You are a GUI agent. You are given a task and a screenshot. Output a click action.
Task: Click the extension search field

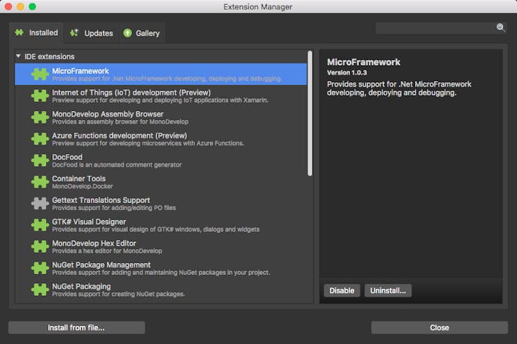[x=435, y=28]
